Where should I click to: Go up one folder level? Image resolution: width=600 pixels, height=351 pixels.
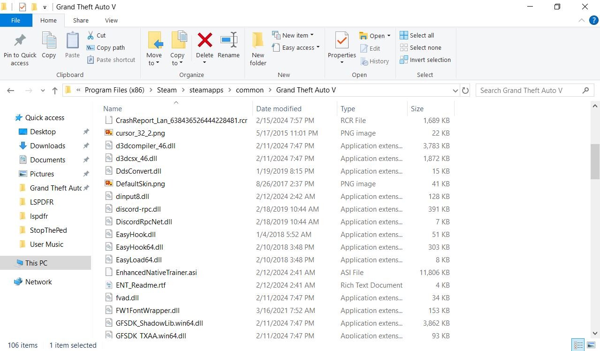(55, 91)
